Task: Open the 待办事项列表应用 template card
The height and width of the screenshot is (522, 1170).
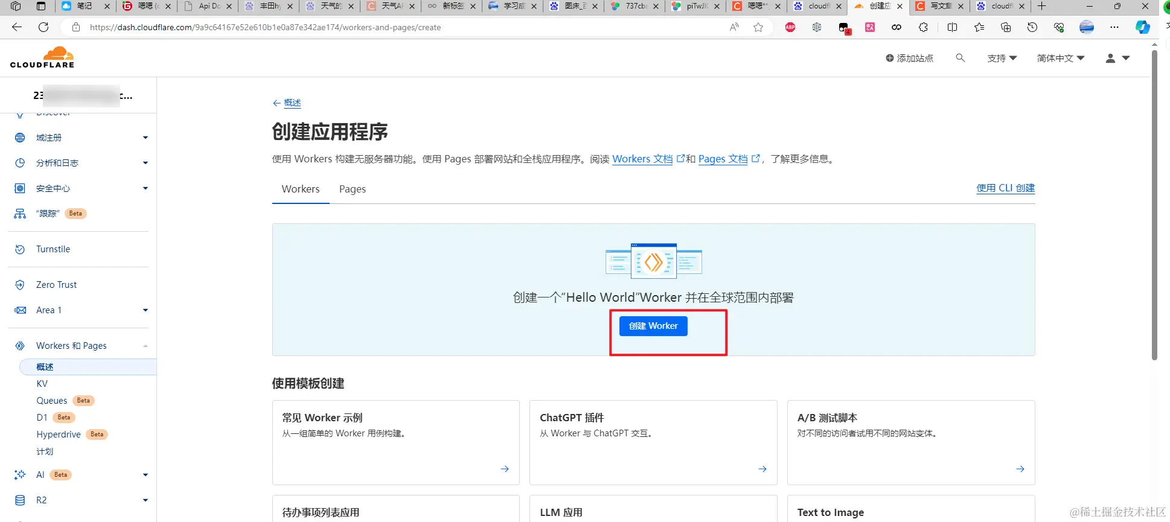Action: 396,509
